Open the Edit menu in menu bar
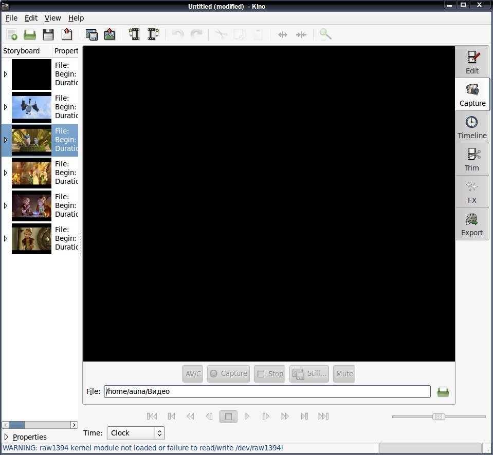This screenshot has width=493, height=455. click(31, 18)
